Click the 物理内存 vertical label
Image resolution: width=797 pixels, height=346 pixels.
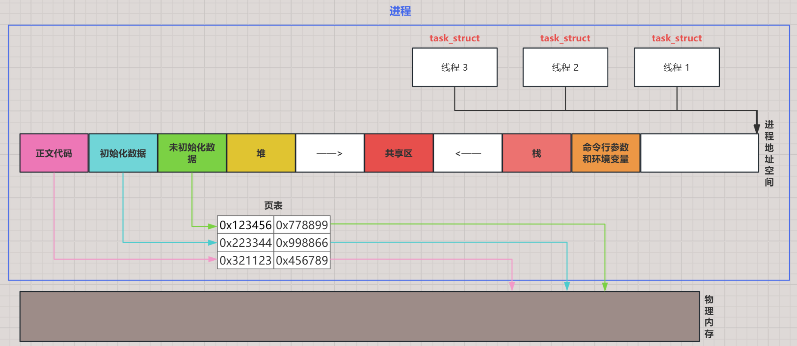(x=709, y=317)
